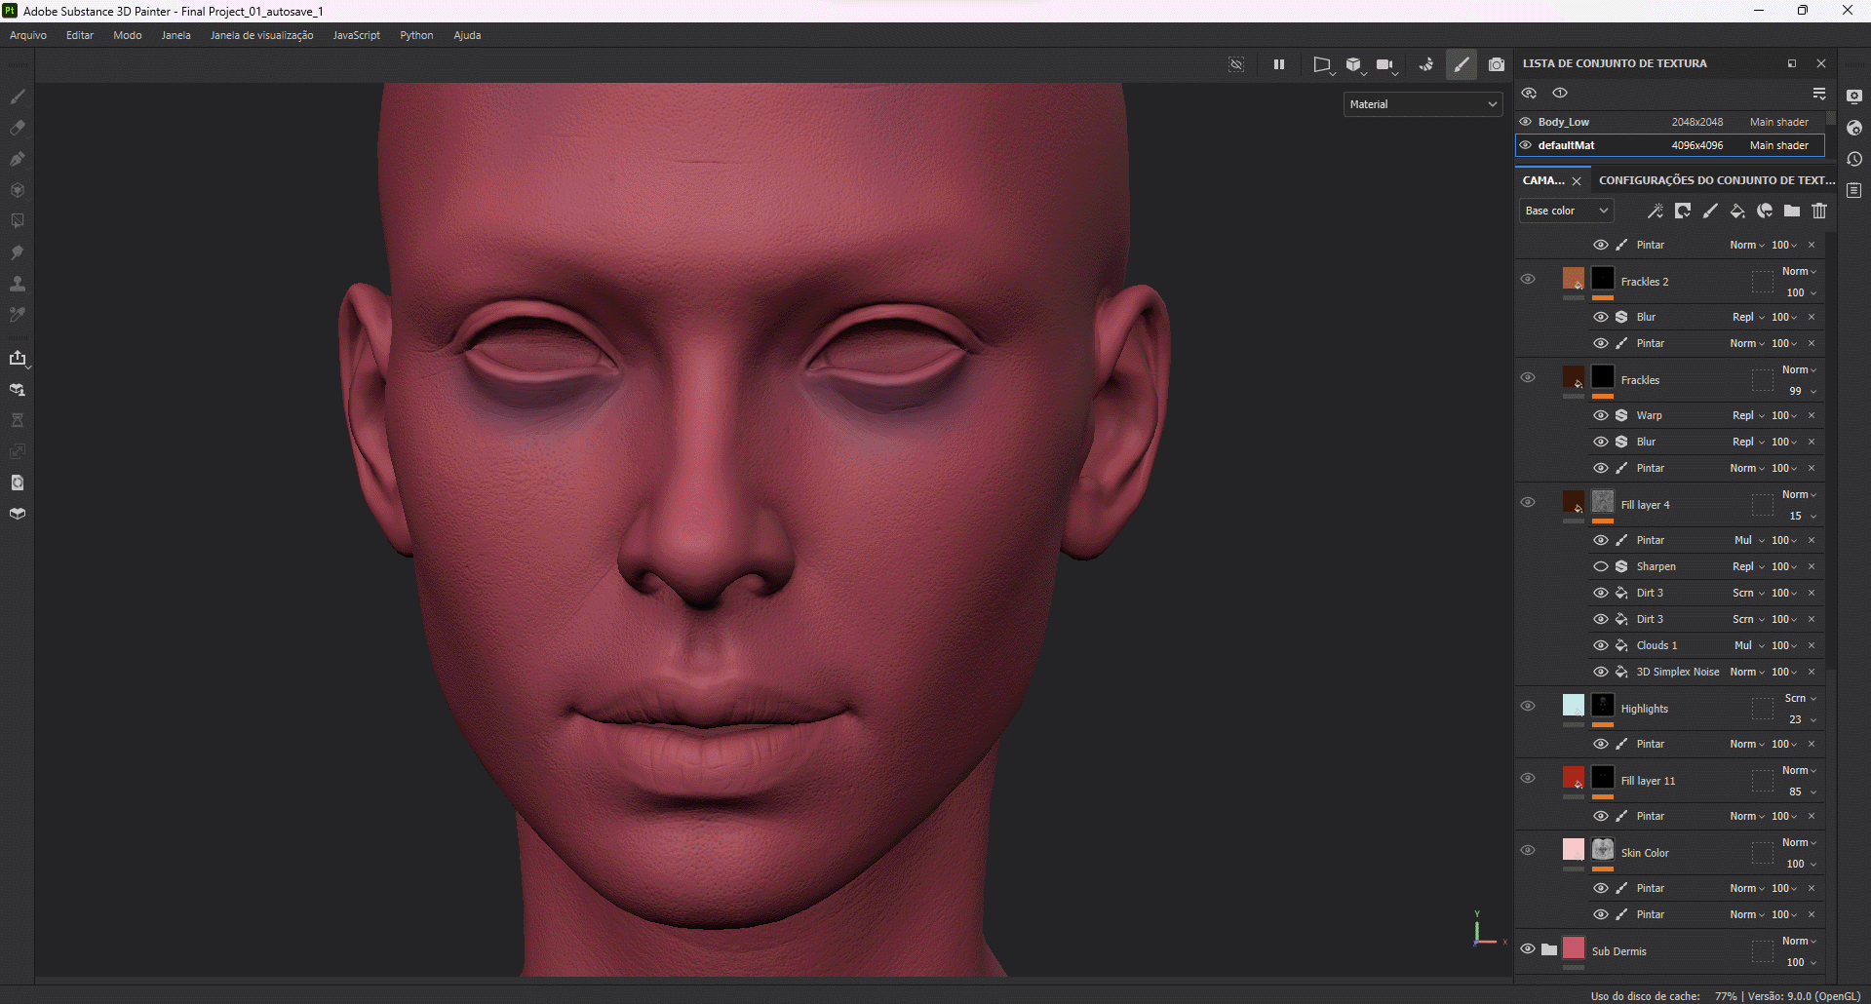Open the Base color channel dropdown

(1566, 211)
